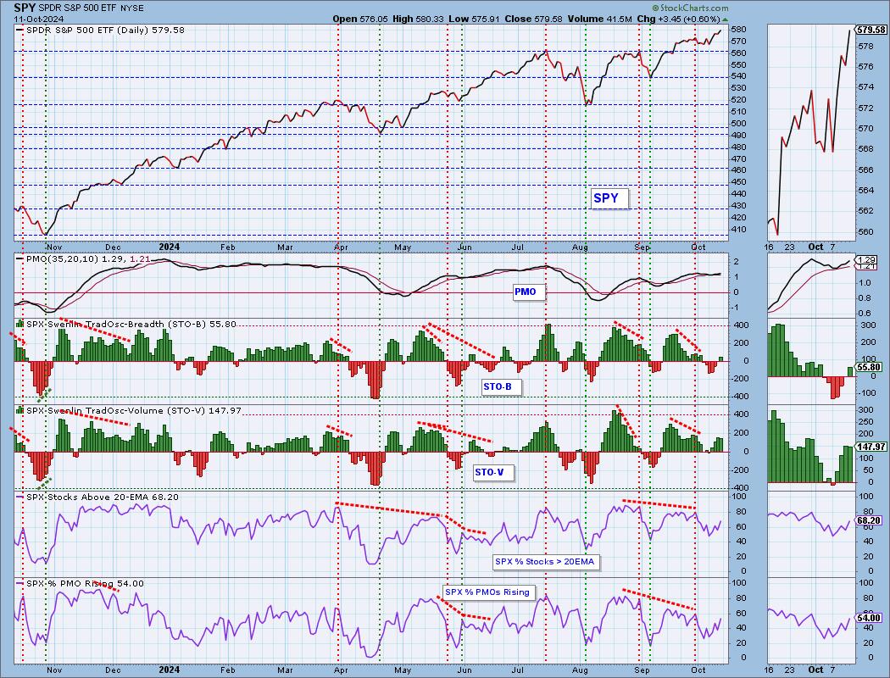Click the Swenlin TradOsc-Breadth legend text

pos(126,324)
